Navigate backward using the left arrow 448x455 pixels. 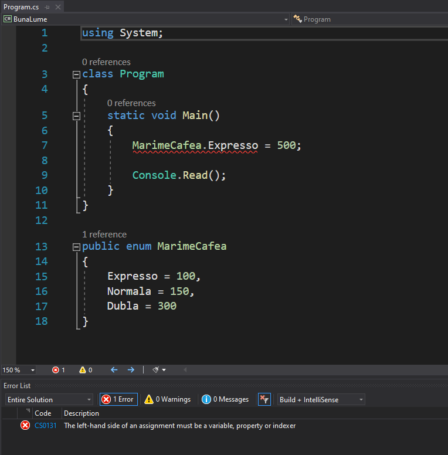point(114,370)
